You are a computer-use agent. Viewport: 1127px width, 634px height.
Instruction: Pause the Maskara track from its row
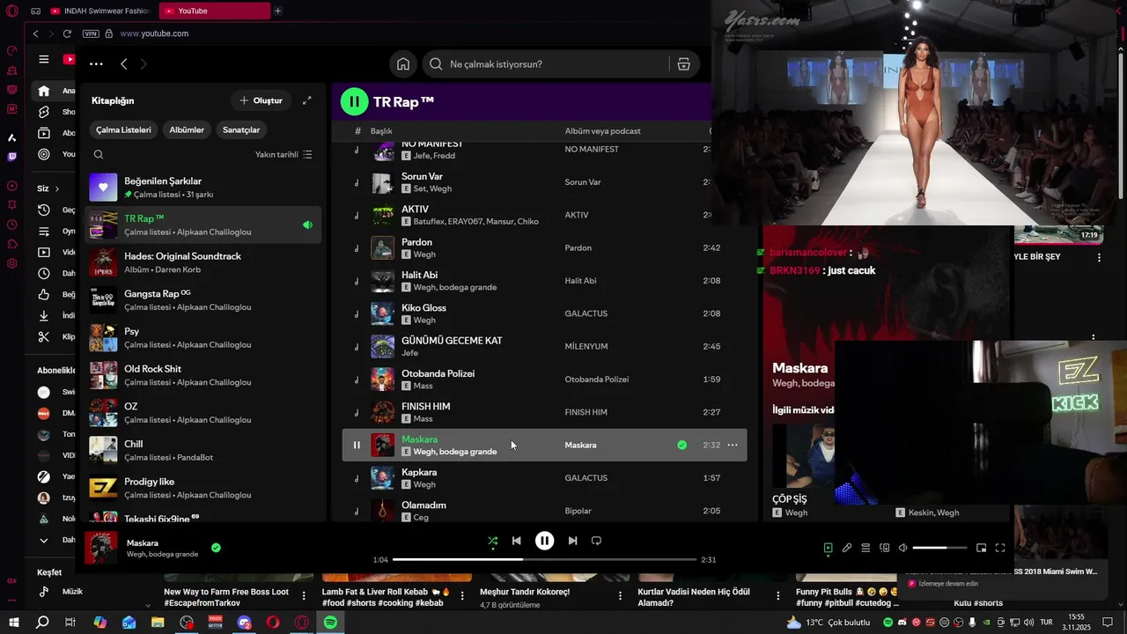pos(357,445)
